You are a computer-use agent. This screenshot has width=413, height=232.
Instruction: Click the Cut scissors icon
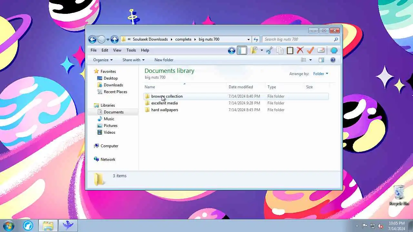click(270, 50)
